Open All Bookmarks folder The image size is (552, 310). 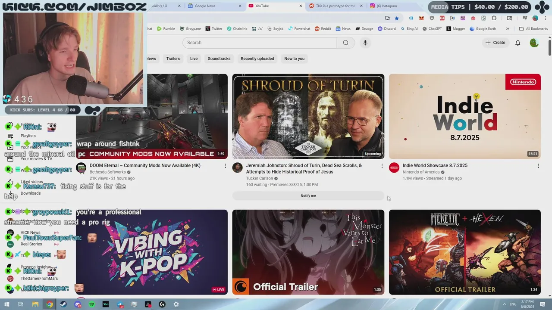(x=533, y=29)
